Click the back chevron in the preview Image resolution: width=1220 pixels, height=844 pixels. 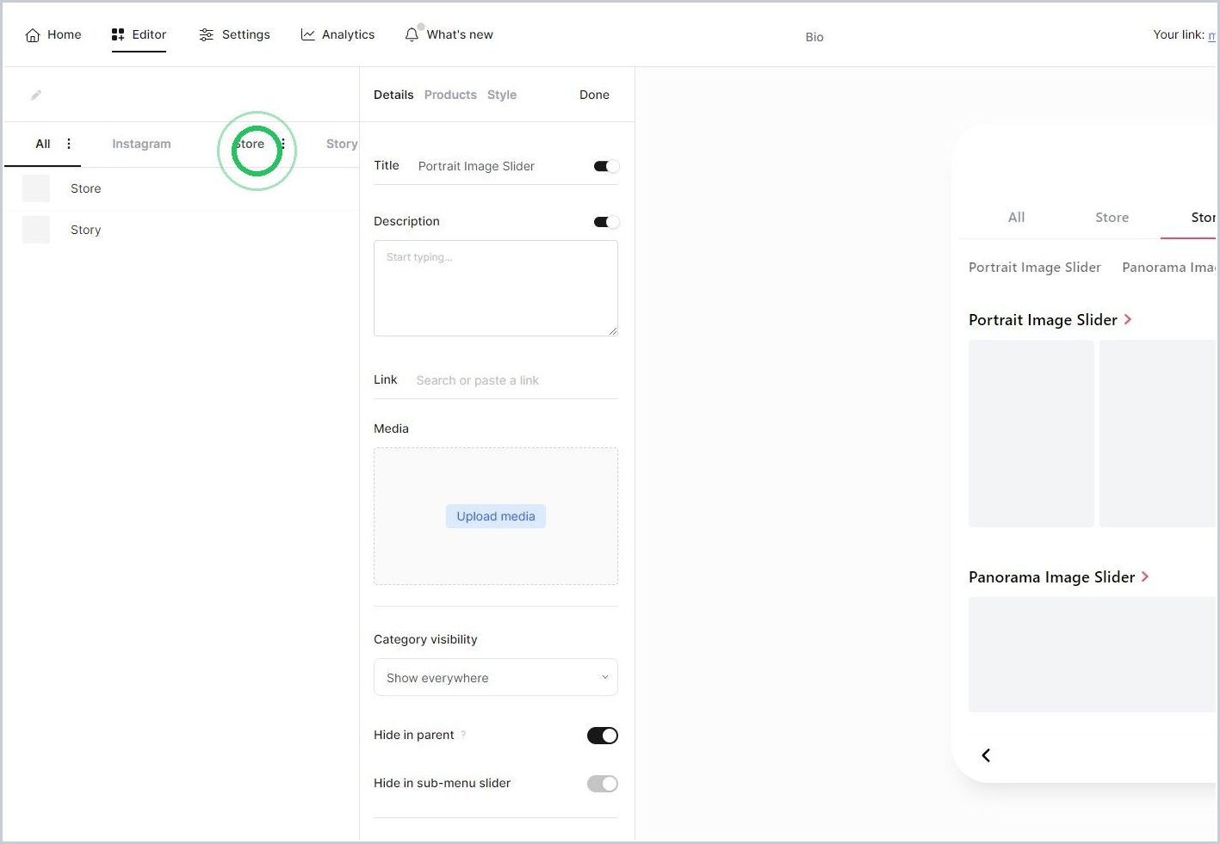pos(986,755)
